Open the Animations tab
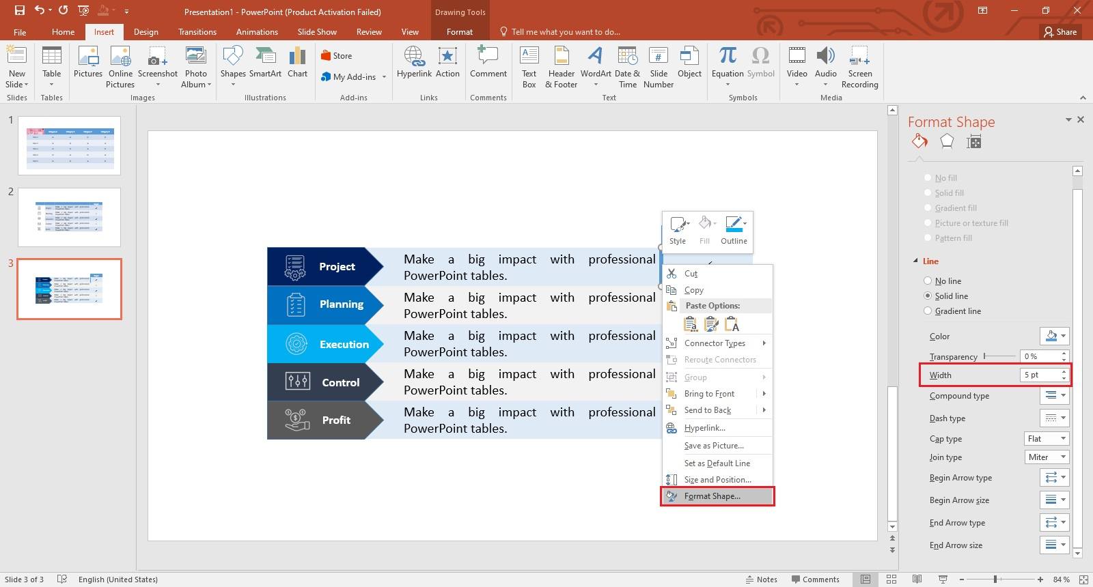Screen dimensions: 1093x587 pos(257,31)
